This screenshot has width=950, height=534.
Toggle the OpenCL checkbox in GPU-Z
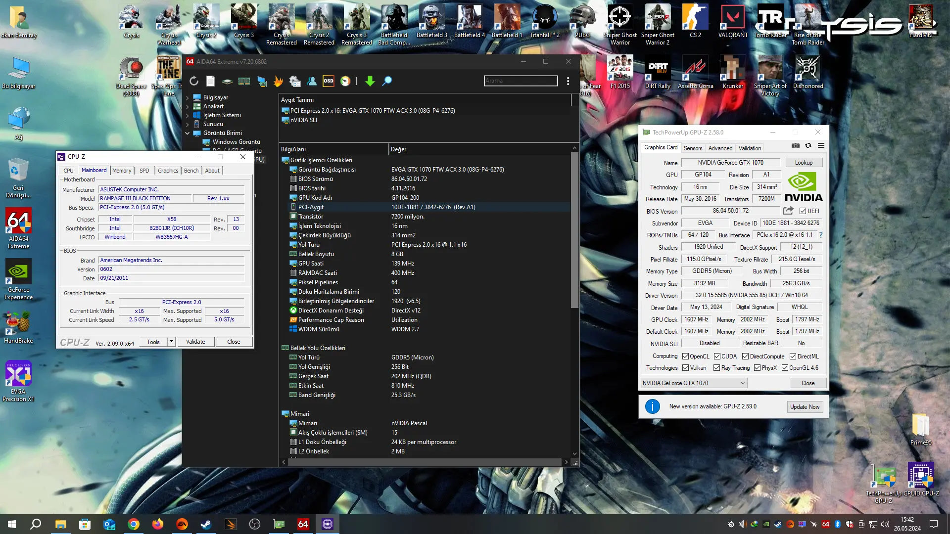pos(685,356)
